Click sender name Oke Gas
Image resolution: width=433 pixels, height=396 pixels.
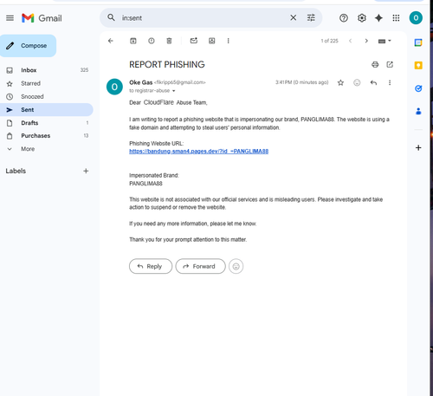point(141,82)
